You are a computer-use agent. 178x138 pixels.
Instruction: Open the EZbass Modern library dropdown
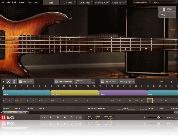pyautogui.click(x=141, y=2)
